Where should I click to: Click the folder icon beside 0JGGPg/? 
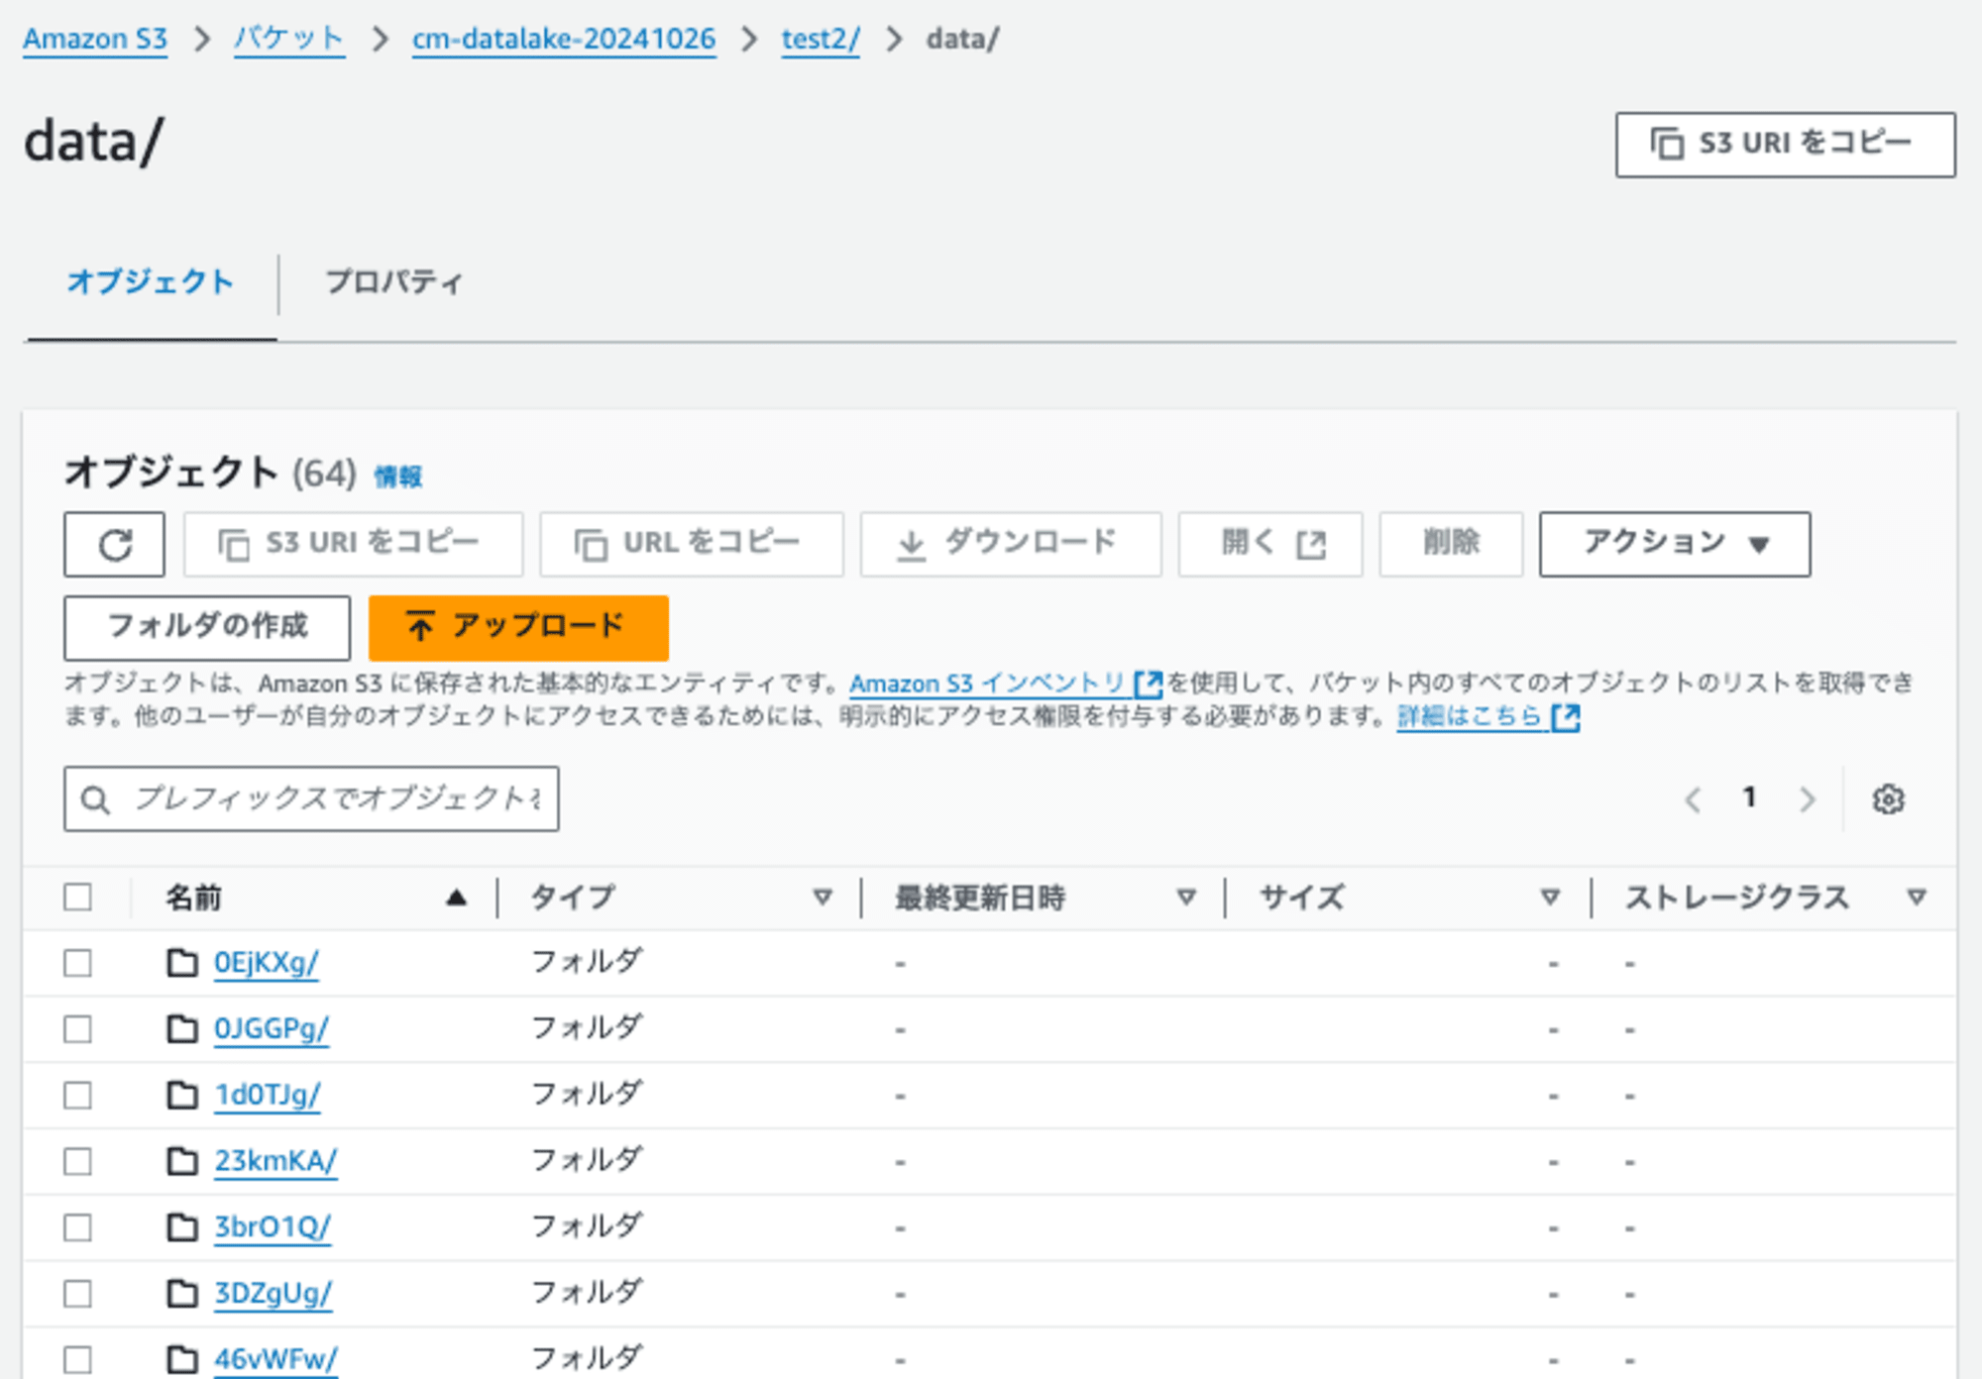(181, 1029)
